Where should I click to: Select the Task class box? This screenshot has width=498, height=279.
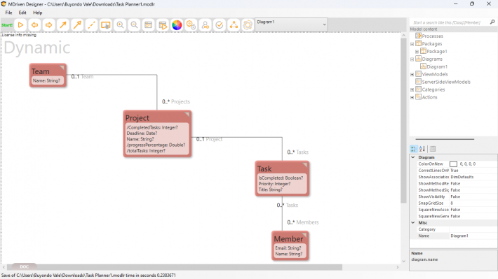coord(282,178)
